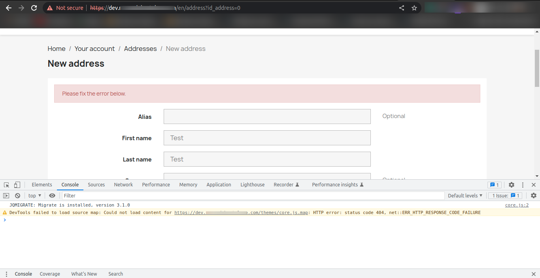Bookmark the page with the star icon
This screenshot has height=278, width=540.
click(x=414, y=8)
